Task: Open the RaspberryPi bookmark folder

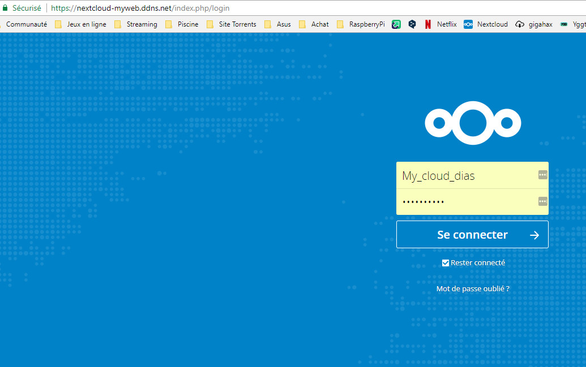Action: coord(361,24)
